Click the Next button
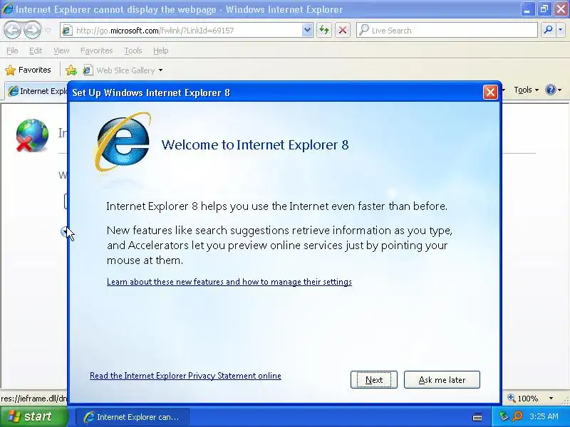The height and width of the screenshot is (427, 570). click(373, 380)
